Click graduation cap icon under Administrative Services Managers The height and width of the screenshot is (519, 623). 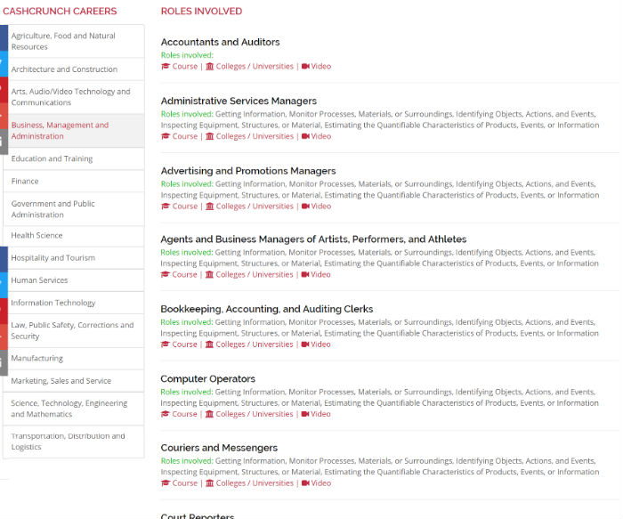point(166,136)
